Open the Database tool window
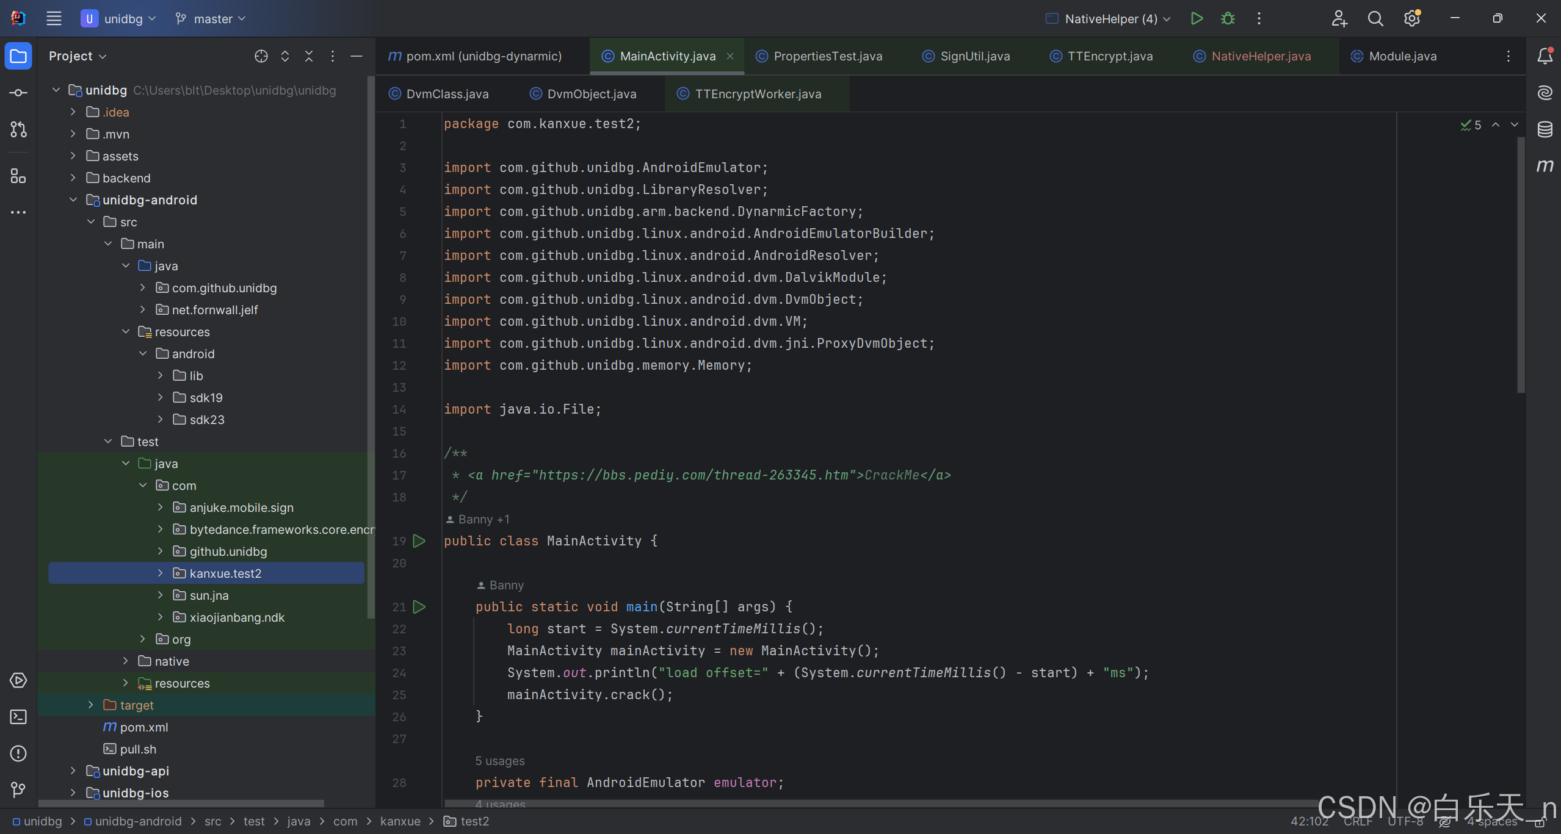Viewport: 1561px width, 834px height. [1545, 129]
